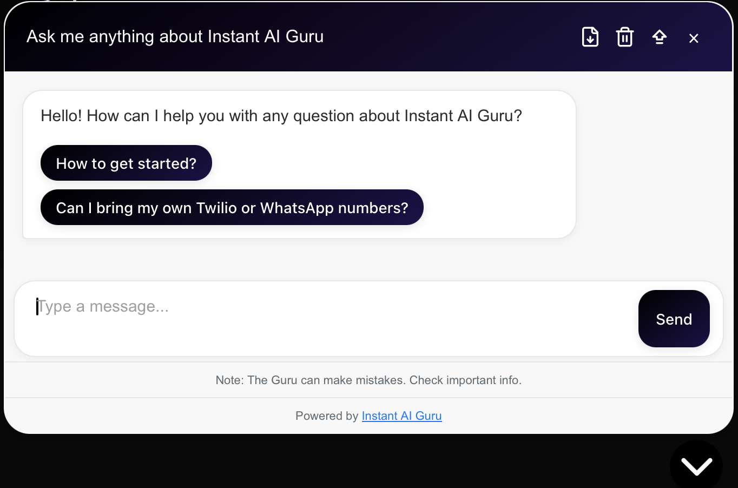This screenshot has width=738, height=488.
Task: Click the 'Ask me anything' header title
Action: click(x=175, y=36)
